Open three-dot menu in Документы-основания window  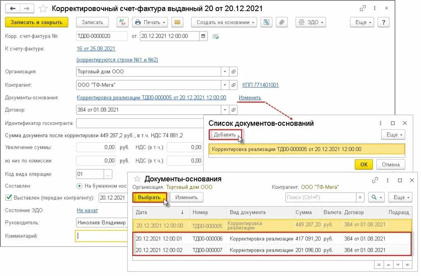coord(387,180)
